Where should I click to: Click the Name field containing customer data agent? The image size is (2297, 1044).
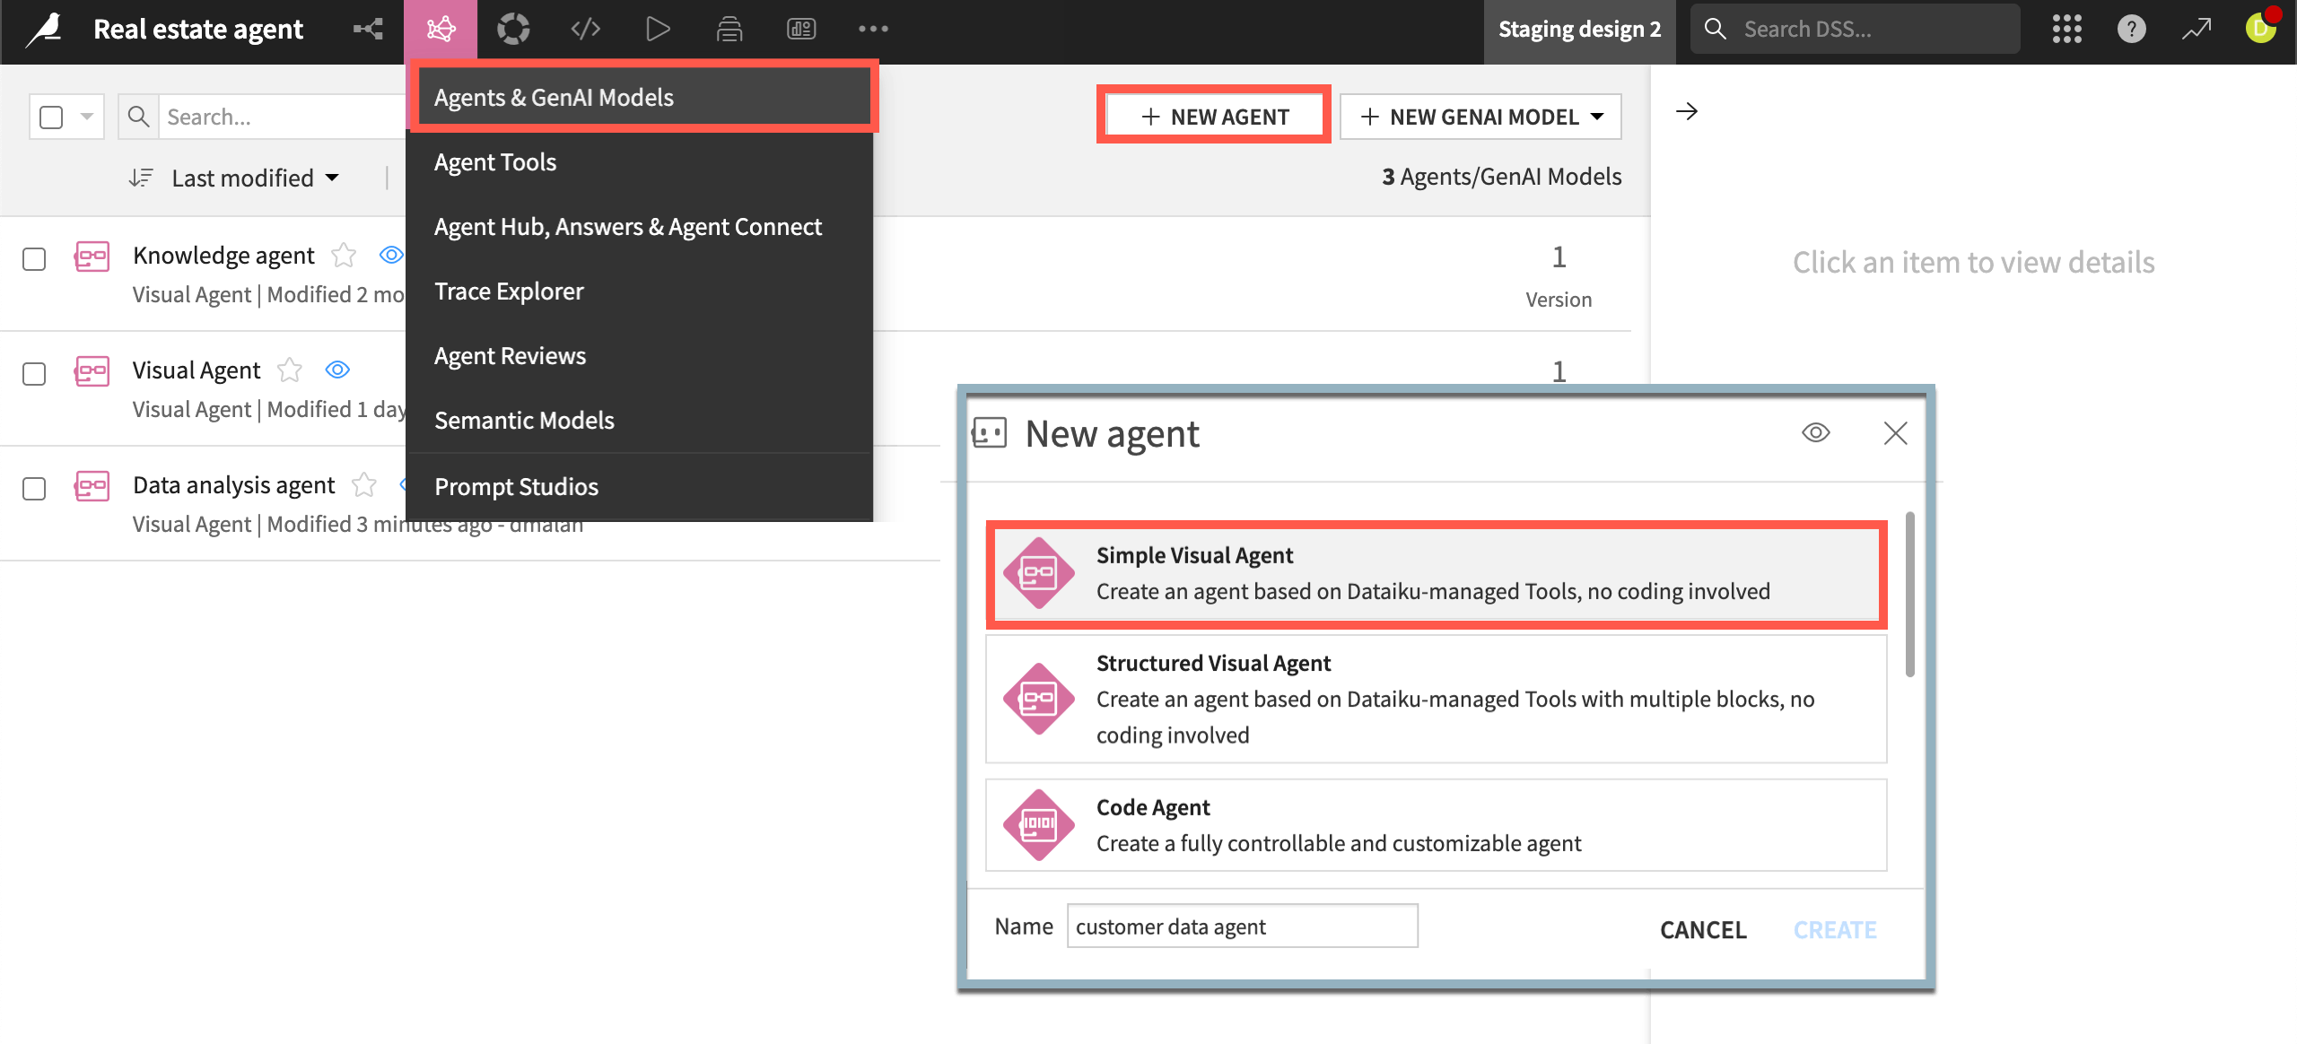pyautogui.click(x=1242, y=926)
